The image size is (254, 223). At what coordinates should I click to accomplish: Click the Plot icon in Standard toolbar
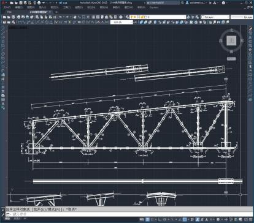pyautogui.click(x=18, y=17)
